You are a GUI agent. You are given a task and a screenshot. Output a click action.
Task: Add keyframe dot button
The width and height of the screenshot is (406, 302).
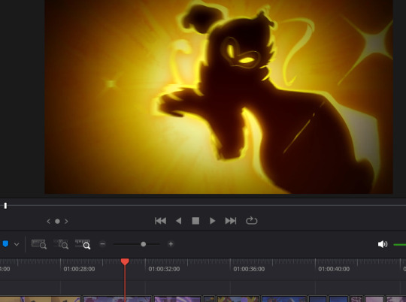click(57, 222)
